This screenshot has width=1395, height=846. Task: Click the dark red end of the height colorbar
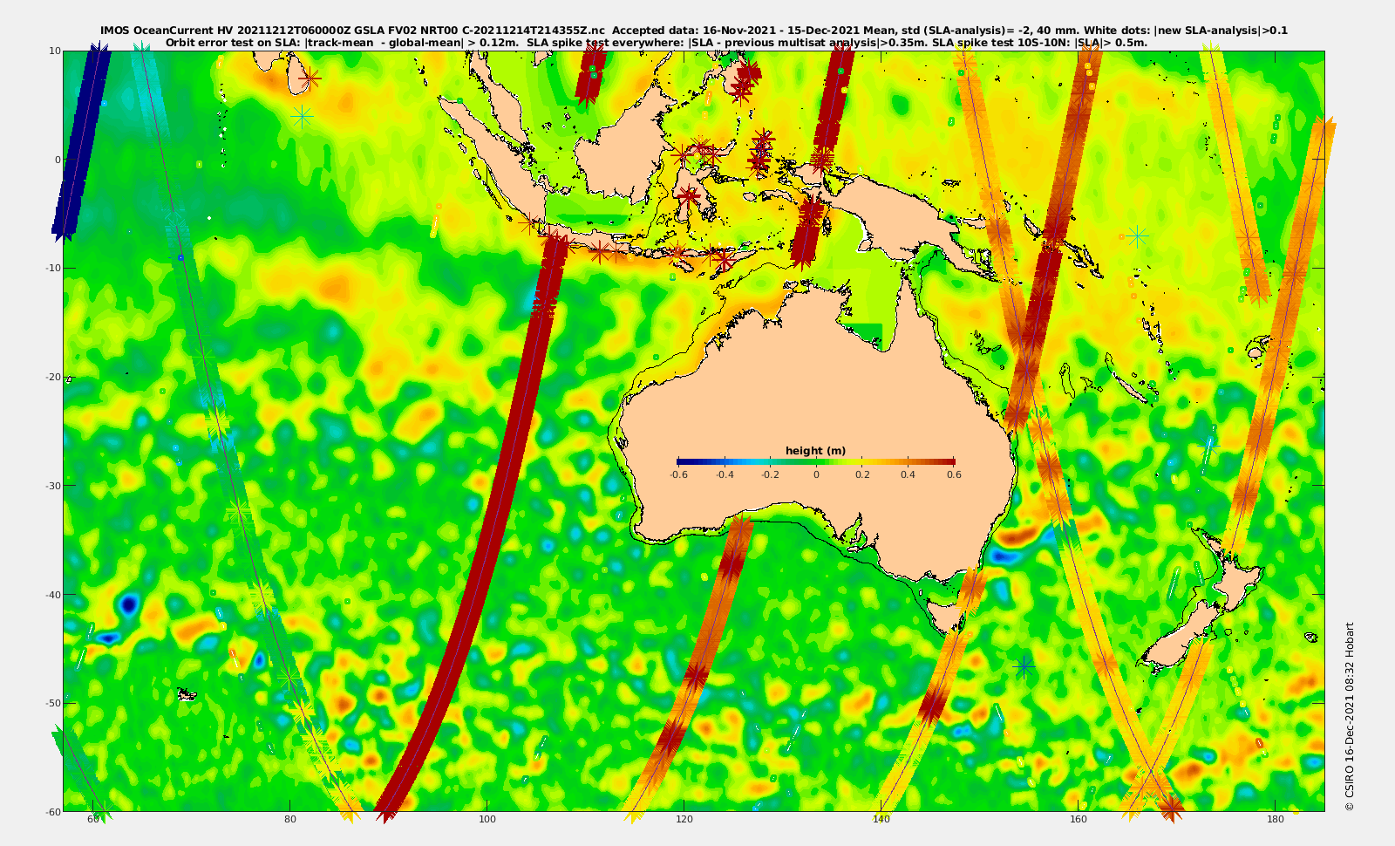(949, 461)
